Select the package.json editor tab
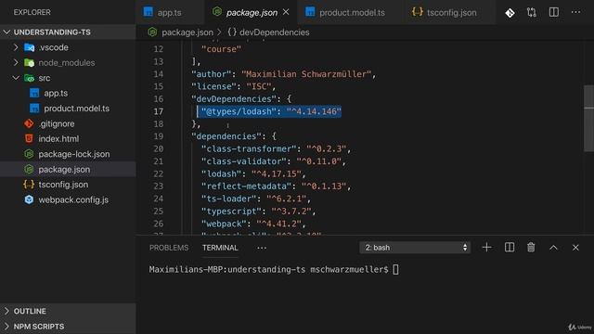The height and width of the screenshot is (334, 594). (252, 12)
